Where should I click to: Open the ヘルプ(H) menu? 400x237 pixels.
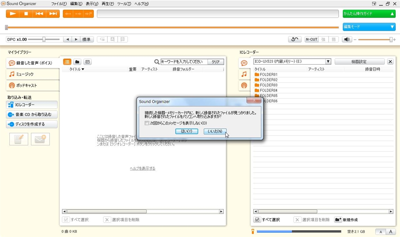point(141,4)
